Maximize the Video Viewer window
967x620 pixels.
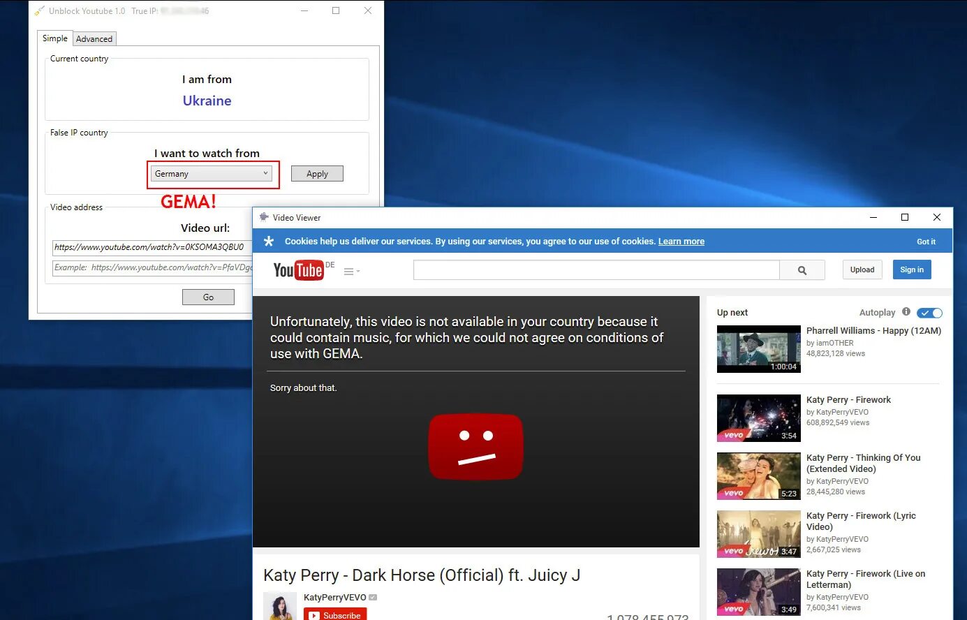(905, 217)
